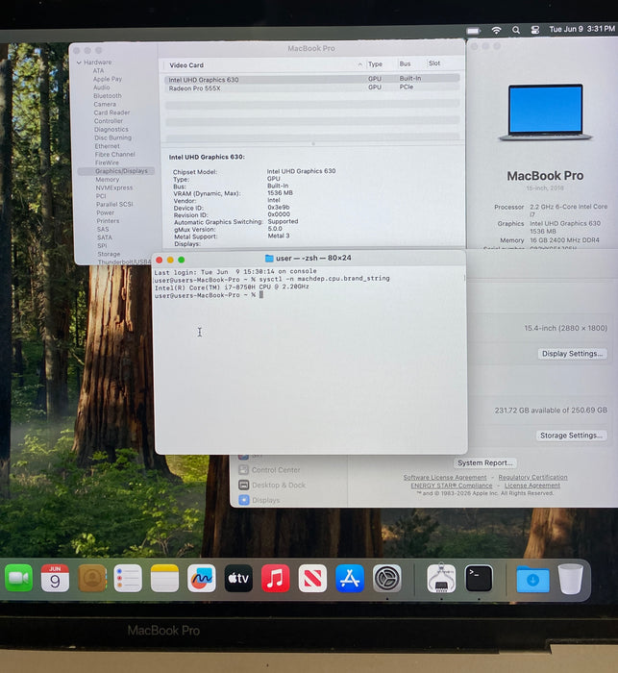
Task: Open License Agreement link
Action: tap(532, 486)
